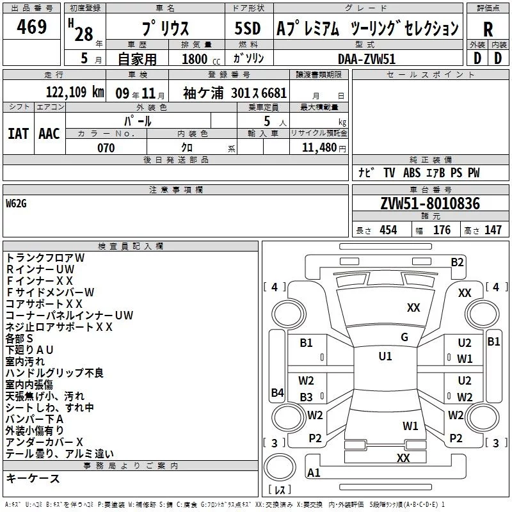This screenshot has width=512, height=512.
Task: Click the air conditioner value AAC
Action: point(49,134)
